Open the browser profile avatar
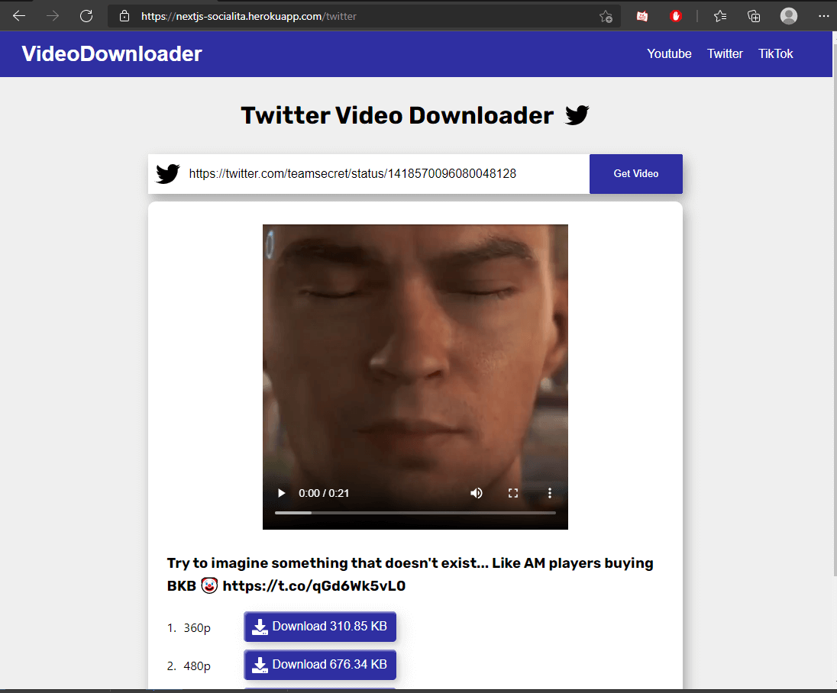837x693 pixels. tap(788, 16)
